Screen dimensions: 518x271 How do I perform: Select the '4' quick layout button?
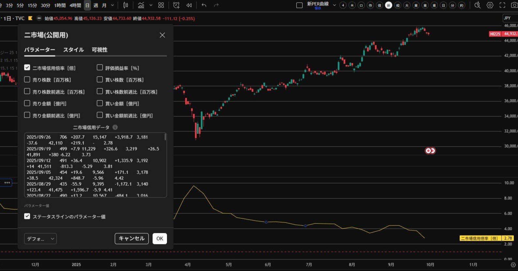[x=343, y=5]
